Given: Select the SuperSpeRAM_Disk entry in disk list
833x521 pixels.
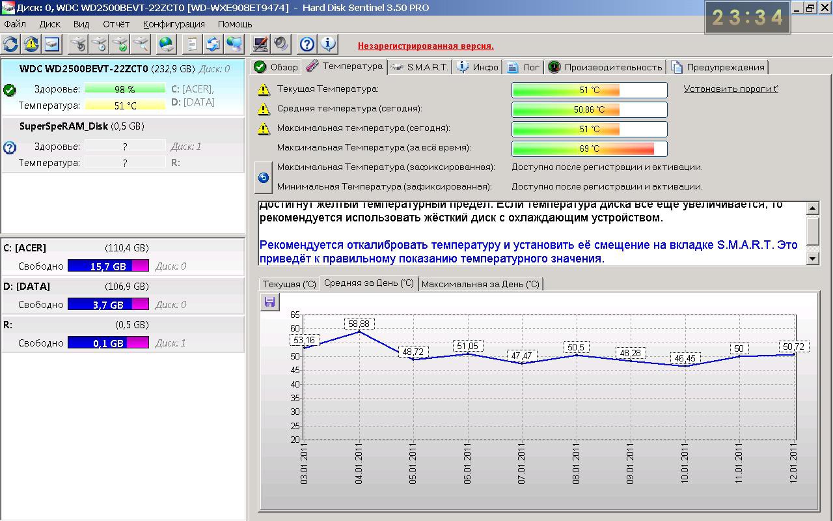Looking at the screenshot, I should point(81,126).
